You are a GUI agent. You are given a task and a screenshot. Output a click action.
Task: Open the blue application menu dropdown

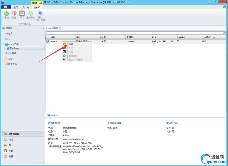point(6,7)
